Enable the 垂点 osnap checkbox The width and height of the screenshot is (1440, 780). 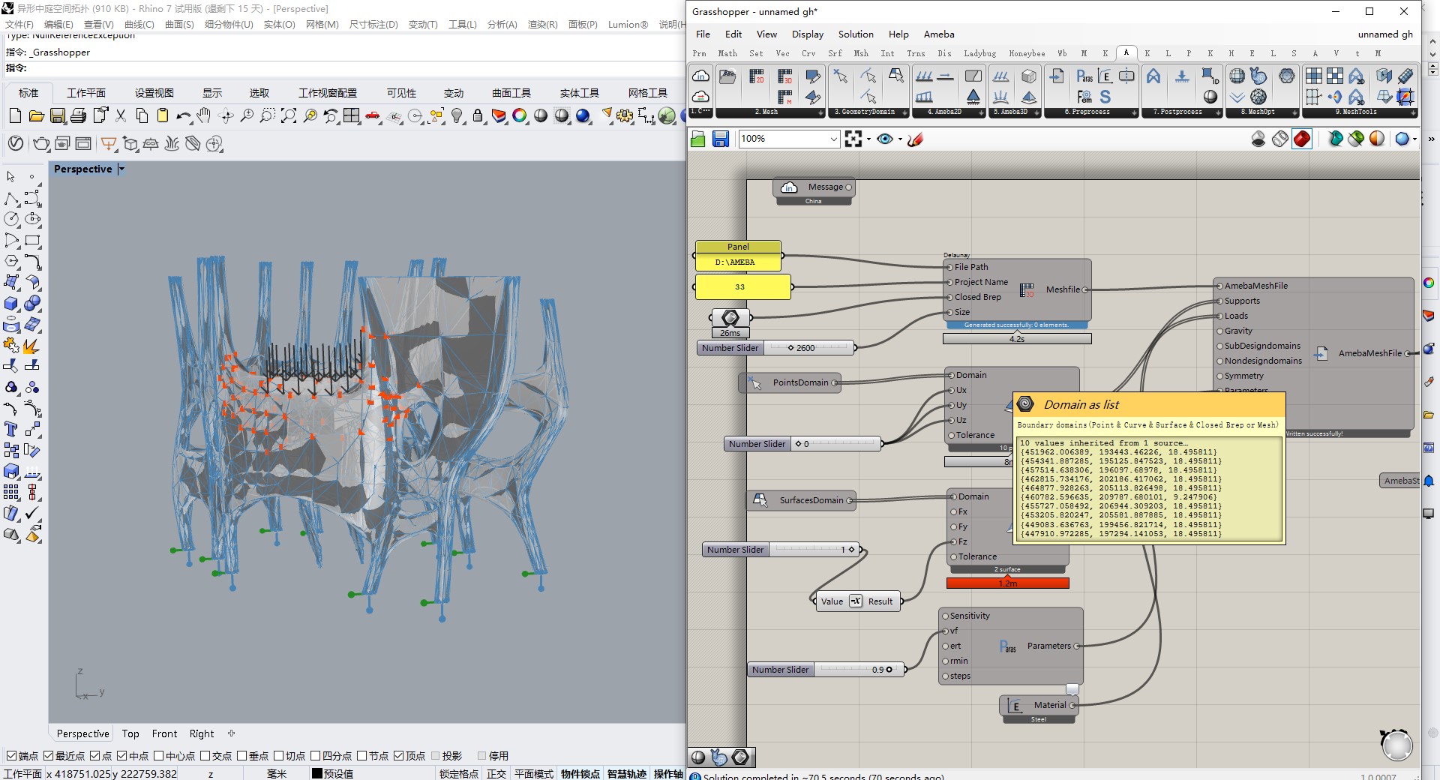point(242,755)
